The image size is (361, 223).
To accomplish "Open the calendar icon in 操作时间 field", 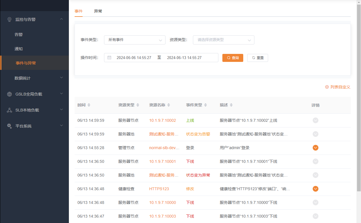I will pos(109,58).
